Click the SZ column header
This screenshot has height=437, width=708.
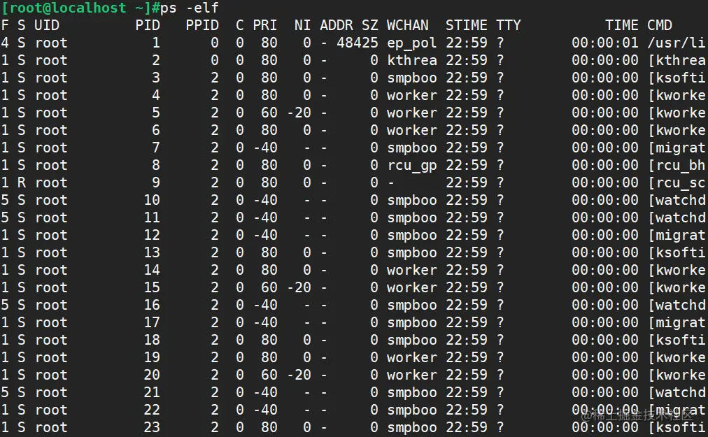tap(370, 25)
